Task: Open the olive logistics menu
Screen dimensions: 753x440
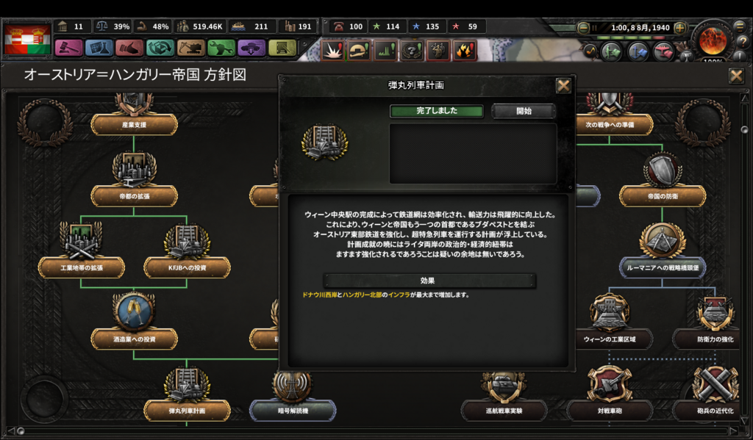Action: click(x=282, y=48)
